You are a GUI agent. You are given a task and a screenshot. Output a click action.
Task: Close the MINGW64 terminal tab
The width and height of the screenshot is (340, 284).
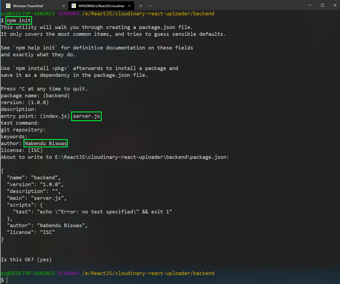pos(129,6)
